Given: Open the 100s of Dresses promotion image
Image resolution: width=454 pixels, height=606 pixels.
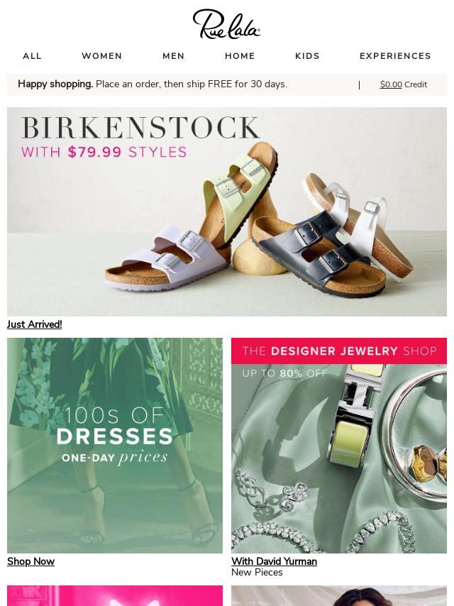Looking at the screenshot, I should click(115, 445).
